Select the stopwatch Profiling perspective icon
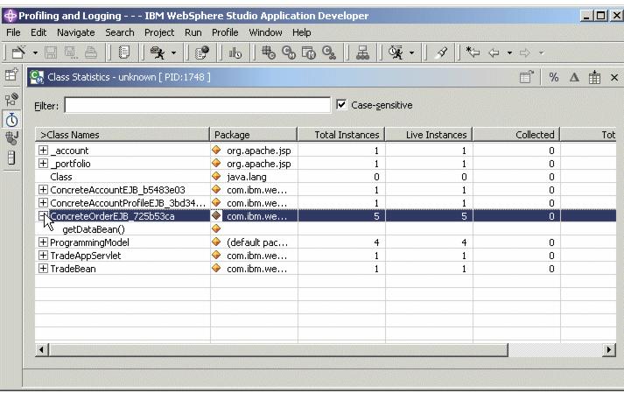The width and height of the screenshot is (624, 400). (x=11, y=120)
